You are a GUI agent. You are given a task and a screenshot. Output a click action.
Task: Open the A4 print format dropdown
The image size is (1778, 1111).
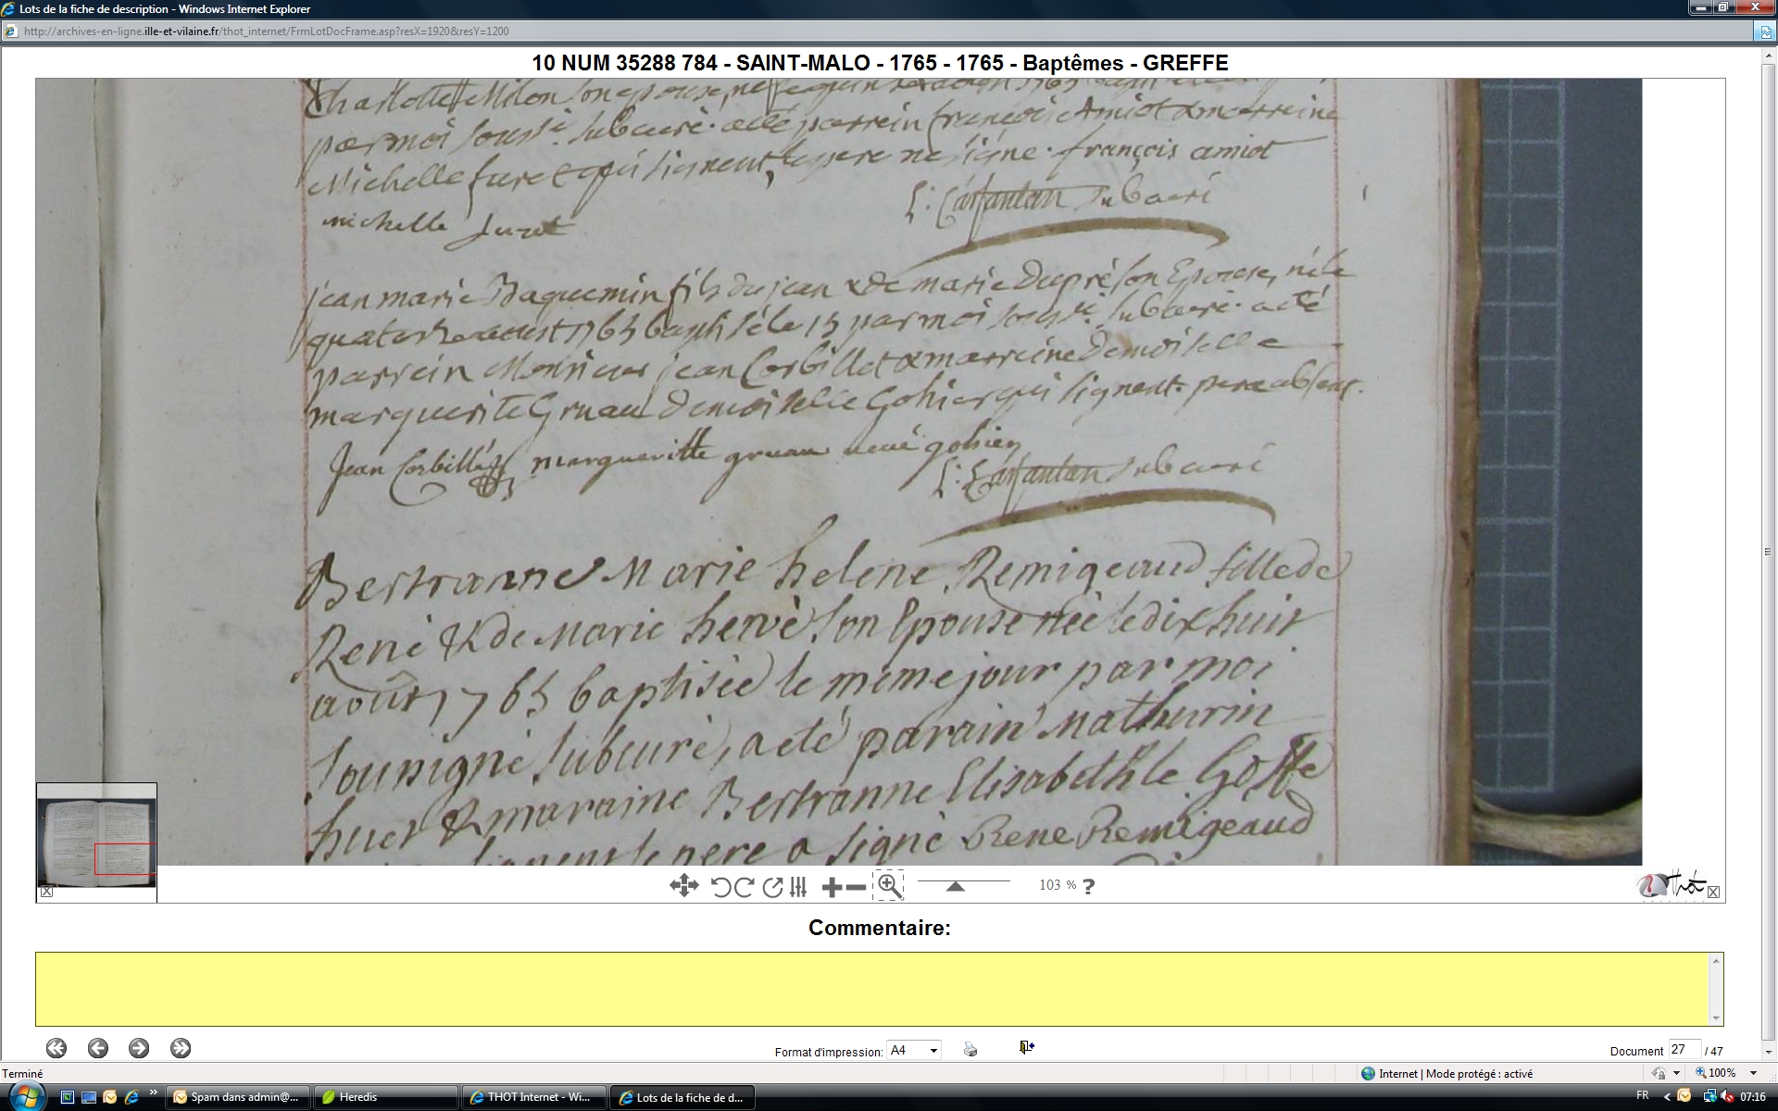click(913, 1050)
